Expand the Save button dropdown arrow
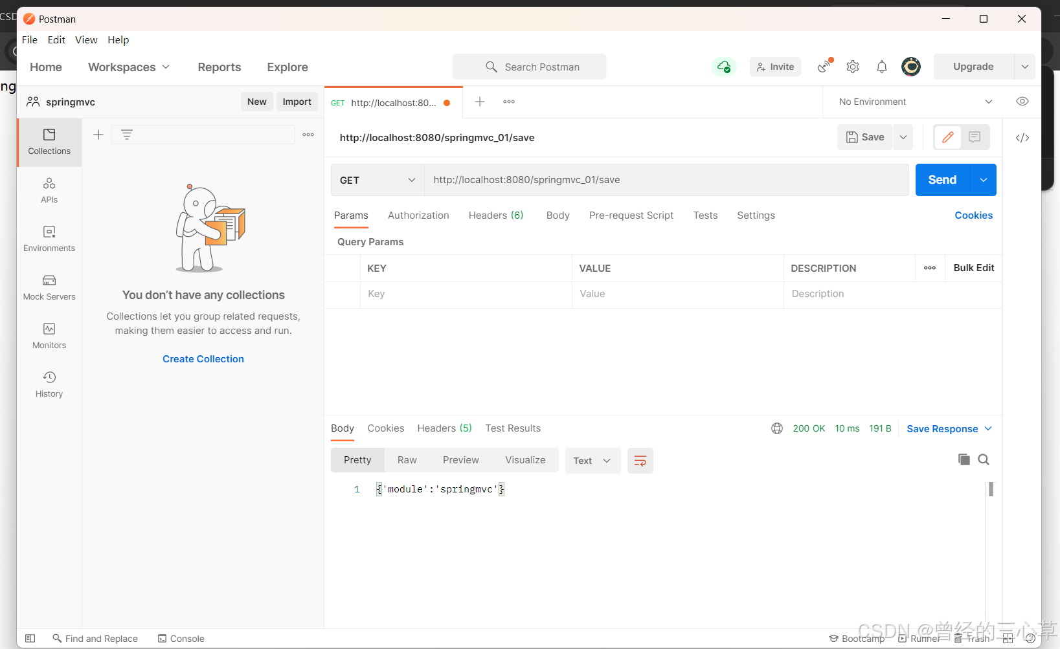Screen dimensions: 1060x649 [903, 137]
